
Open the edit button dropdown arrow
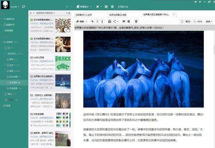(x=86, y=22)
